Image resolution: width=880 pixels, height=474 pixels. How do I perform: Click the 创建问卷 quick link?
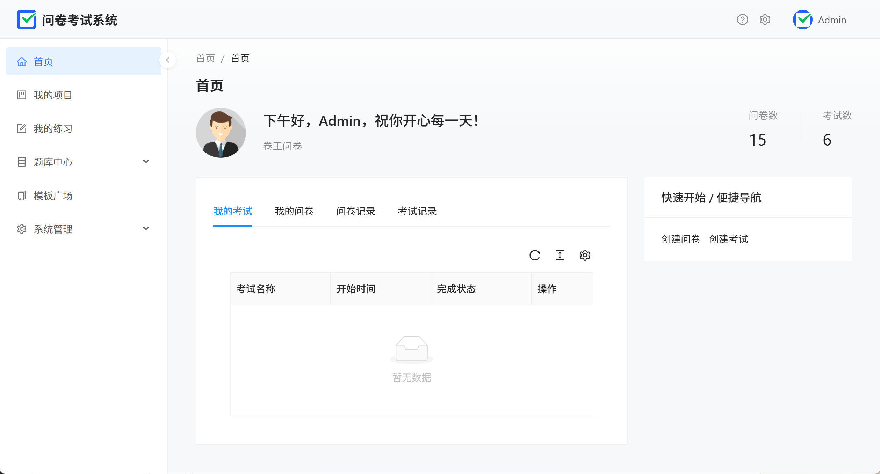coord(681,239)
